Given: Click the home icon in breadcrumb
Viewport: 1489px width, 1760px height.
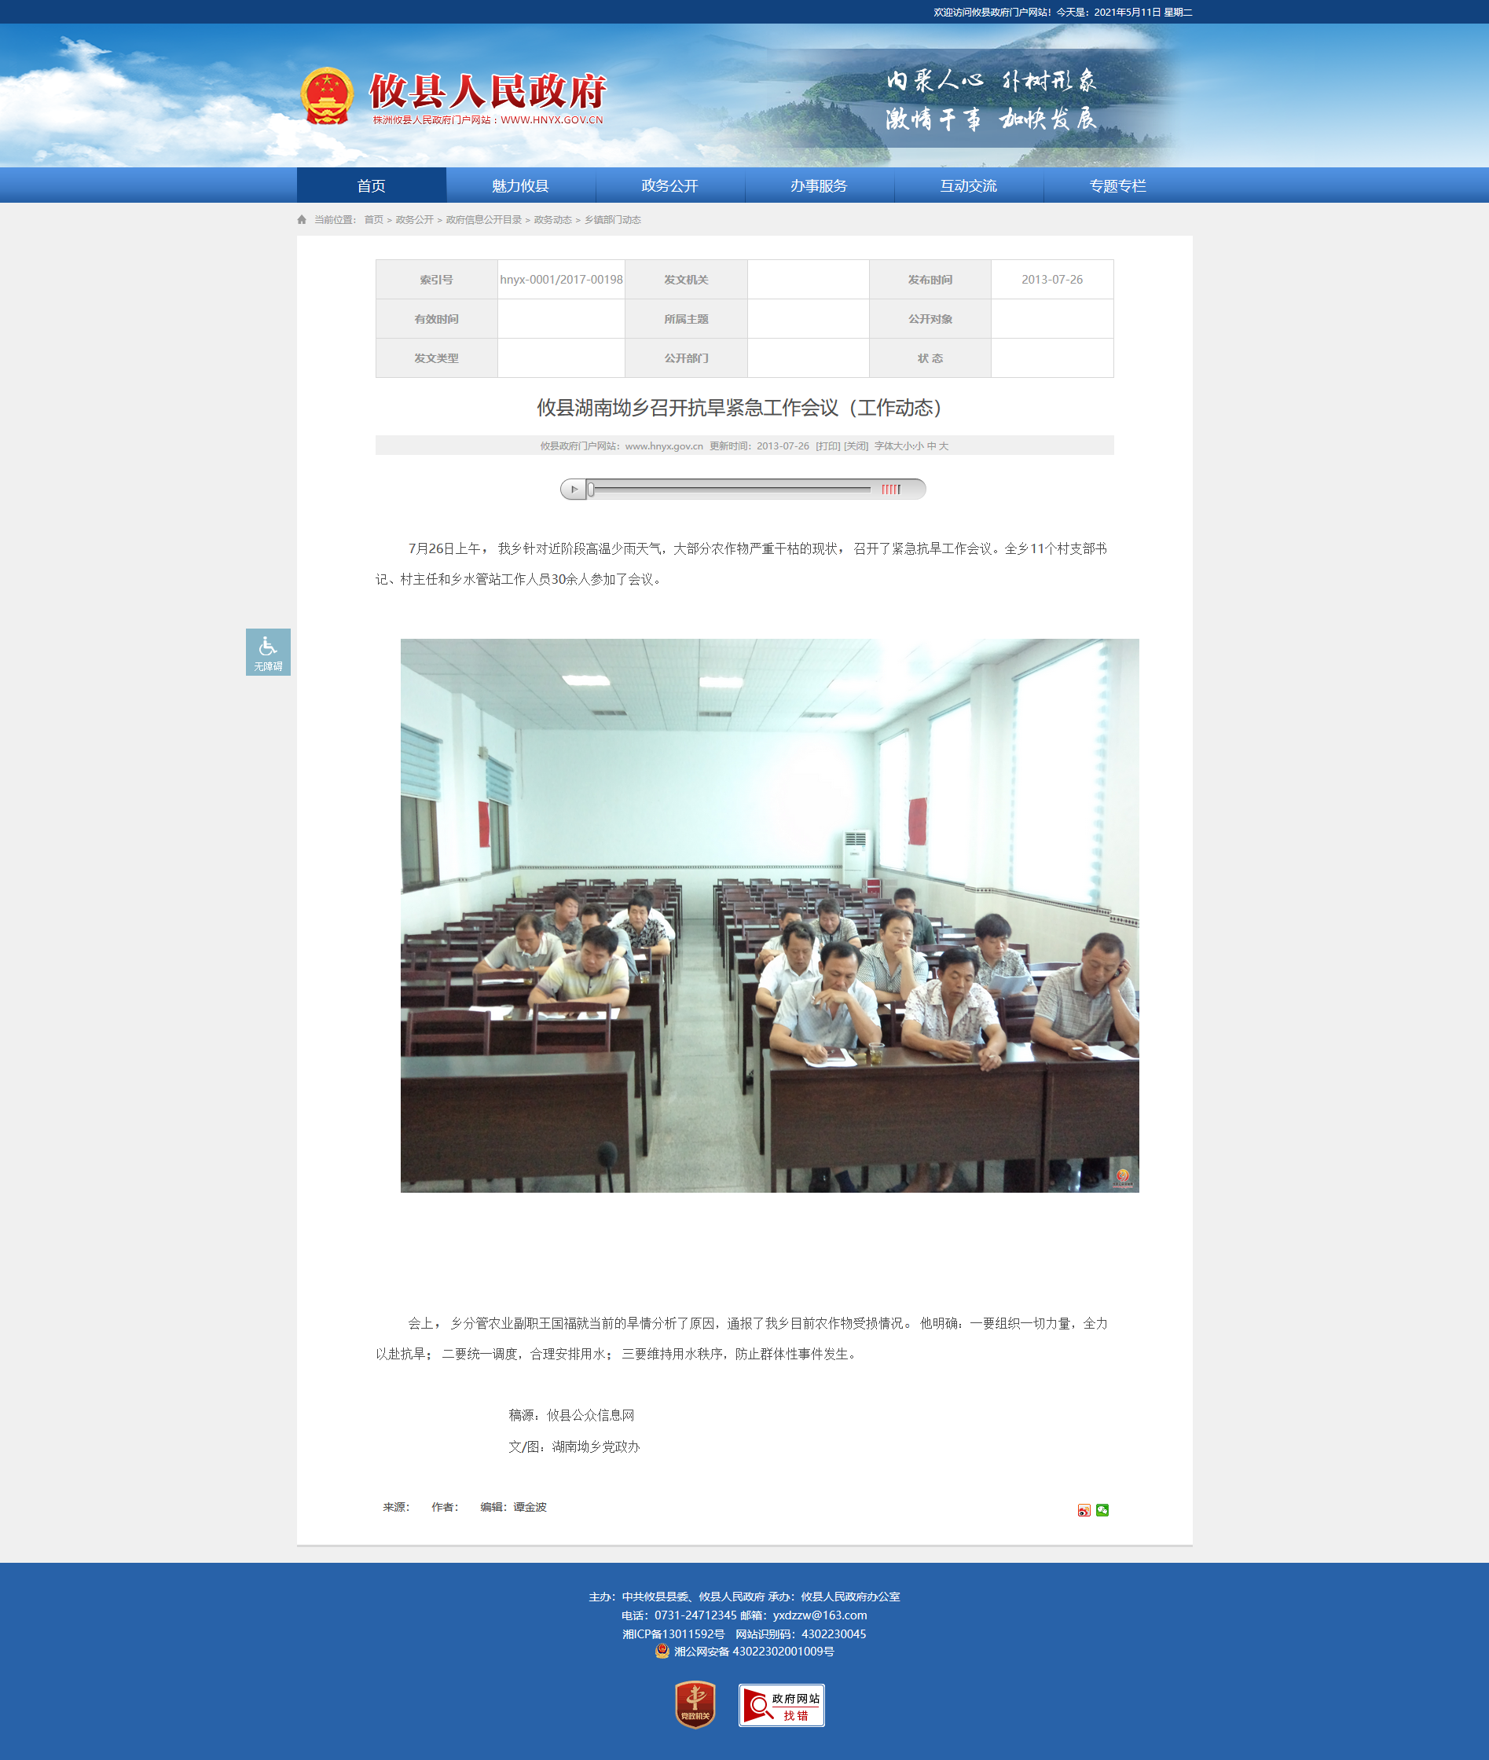Looking at the screenshot, I should tap(302, 219).
